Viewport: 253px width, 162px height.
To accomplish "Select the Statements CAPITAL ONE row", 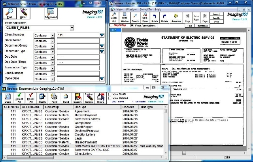I will 83,150.
